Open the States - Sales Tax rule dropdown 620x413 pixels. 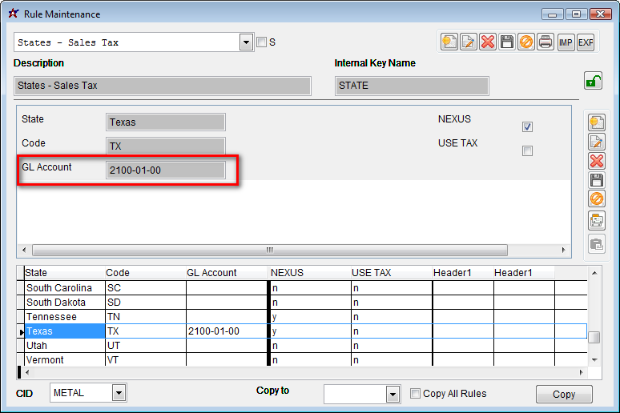(246, 42)
